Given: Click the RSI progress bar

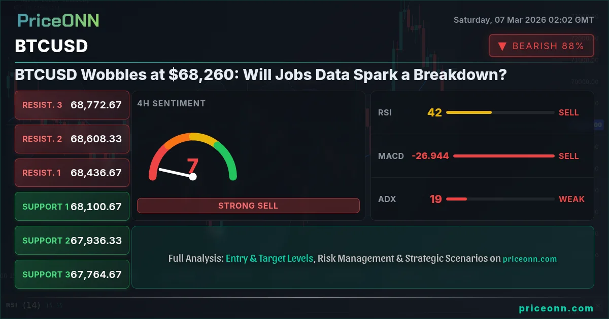Looking at the screenshot, I should [x=500, y=112].
